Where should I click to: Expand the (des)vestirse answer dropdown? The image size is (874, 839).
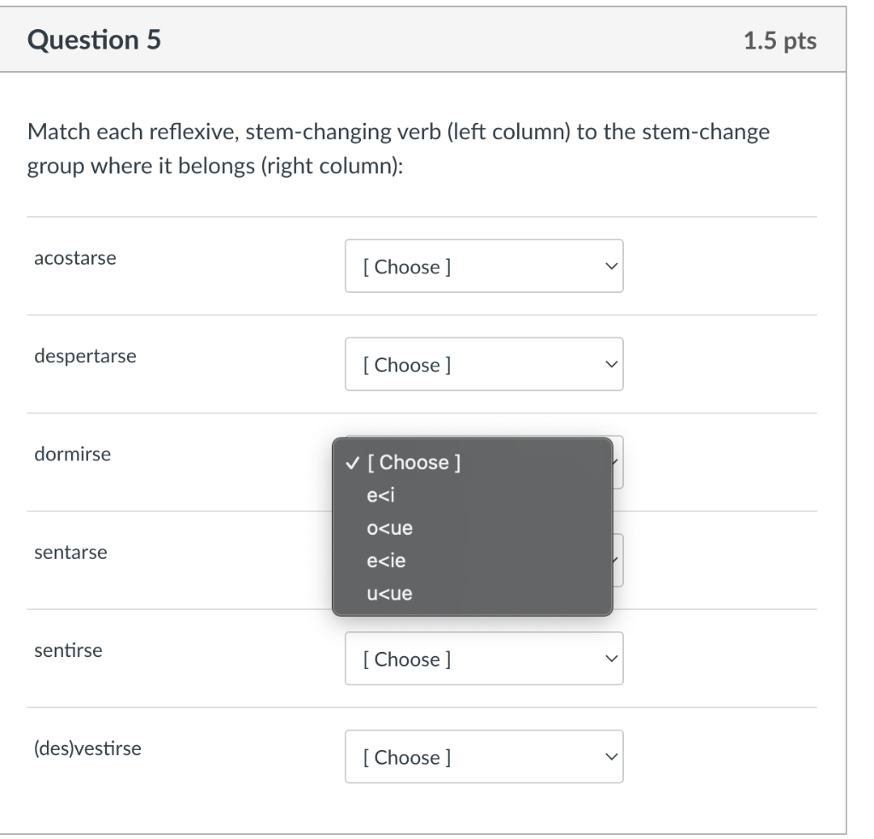pos(483,757)
